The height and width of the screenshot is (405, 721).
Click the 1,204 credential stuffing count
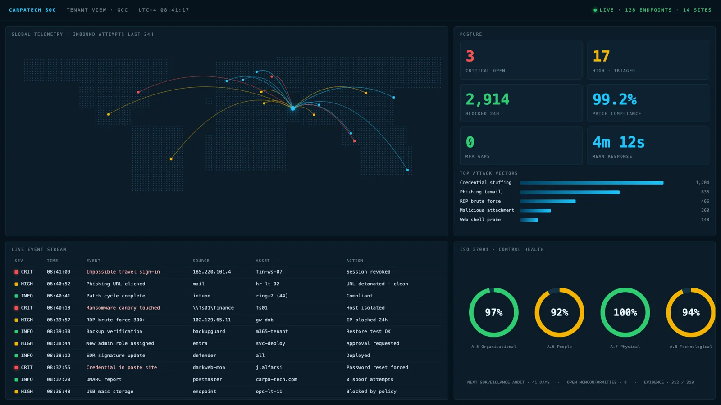point(702,183)
